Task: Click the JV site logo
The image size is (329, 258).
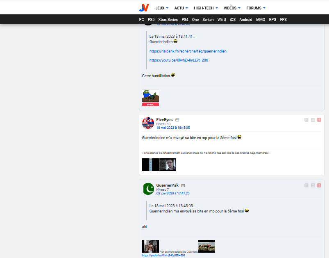Action: click(144, 8)
